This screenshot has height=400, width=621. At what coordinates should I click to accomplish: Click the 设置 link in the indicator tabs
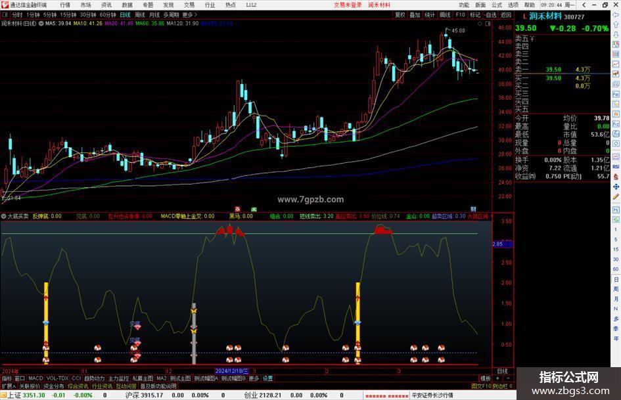[x=267, y=378]
